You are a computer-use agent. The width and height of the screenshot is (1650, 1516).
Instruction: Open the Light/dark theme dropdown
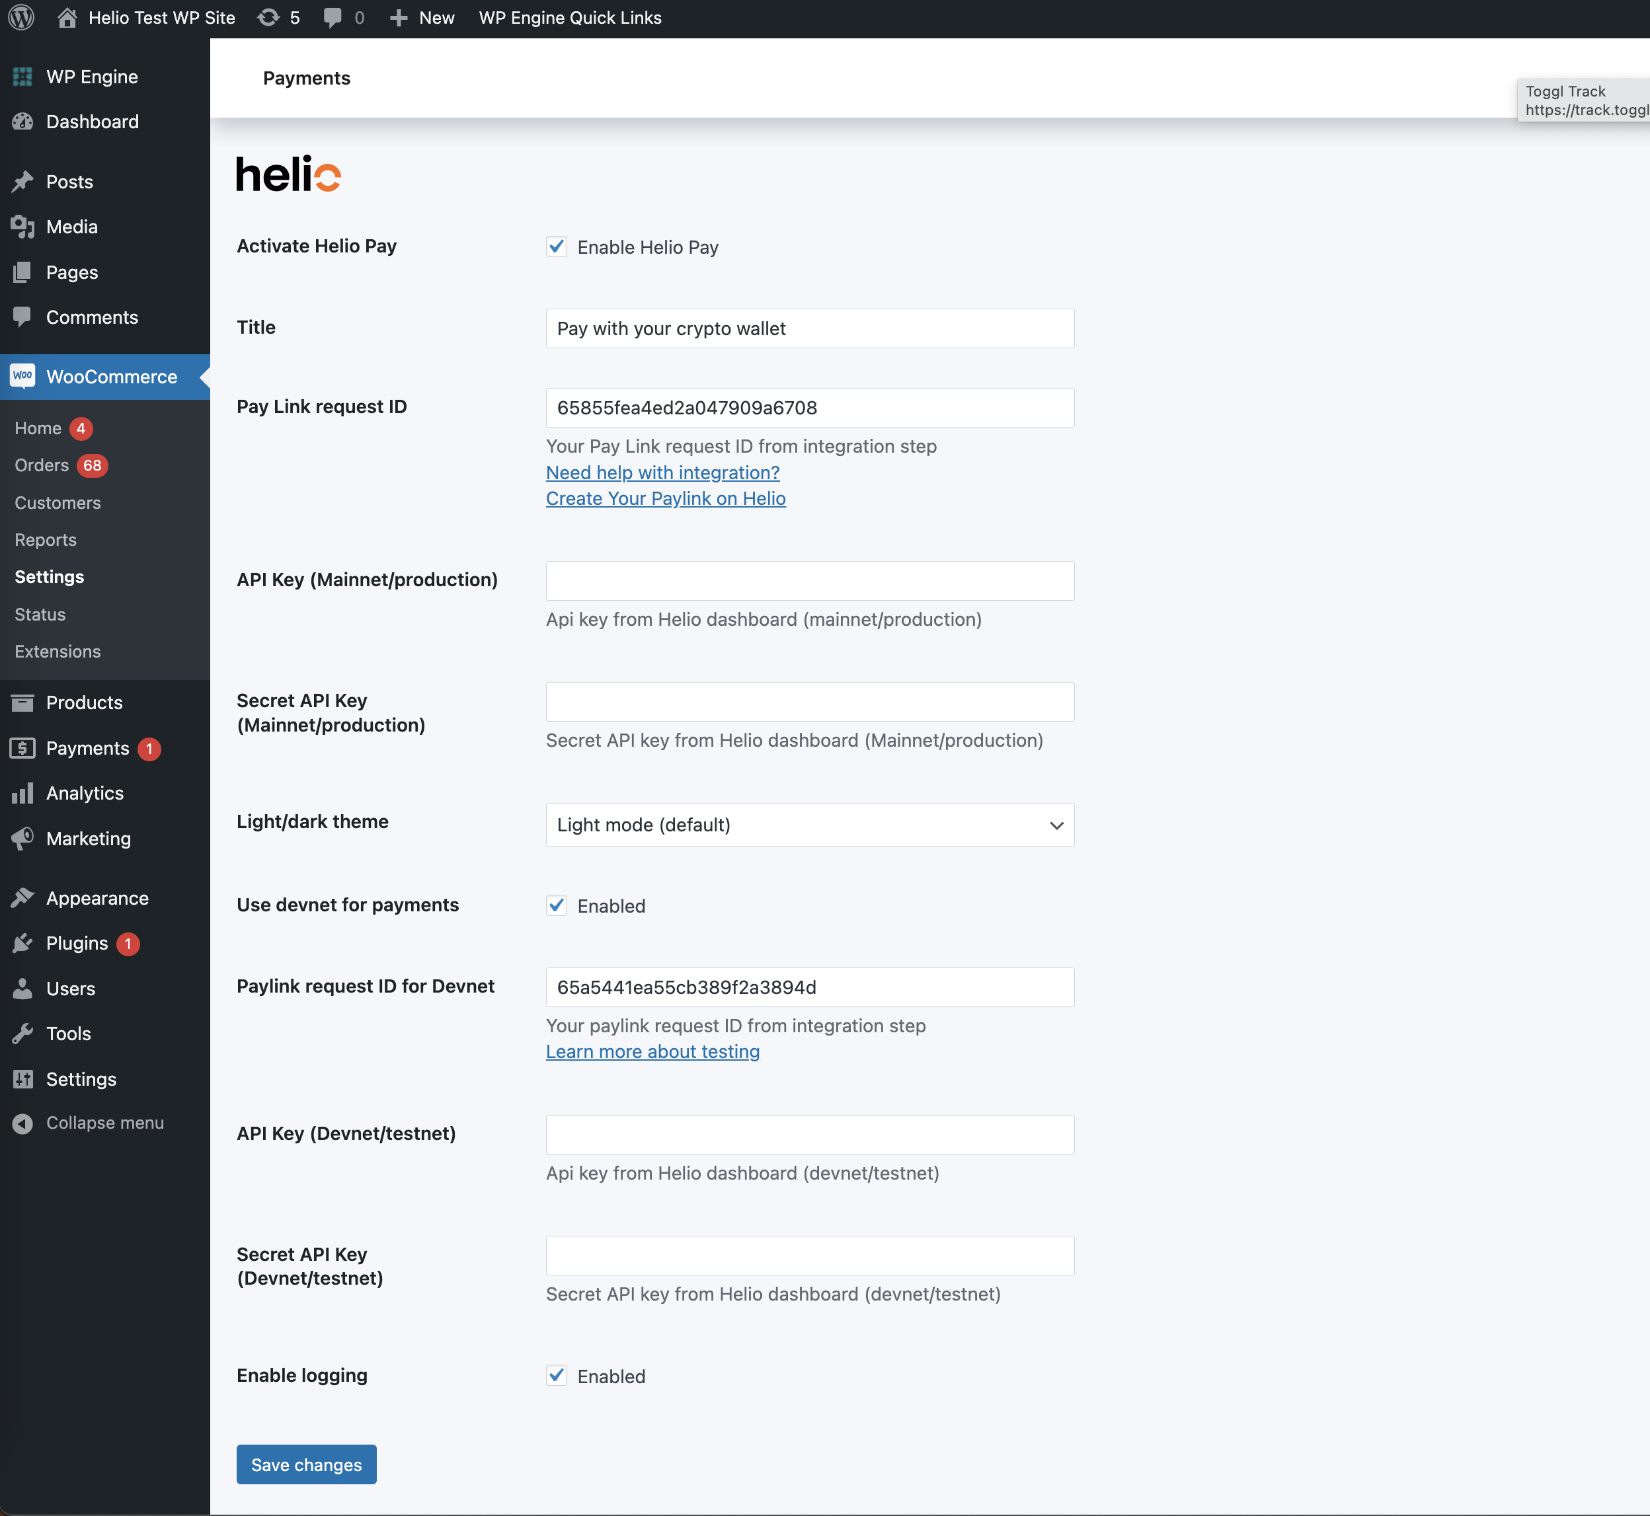click(x=809, y=825)
